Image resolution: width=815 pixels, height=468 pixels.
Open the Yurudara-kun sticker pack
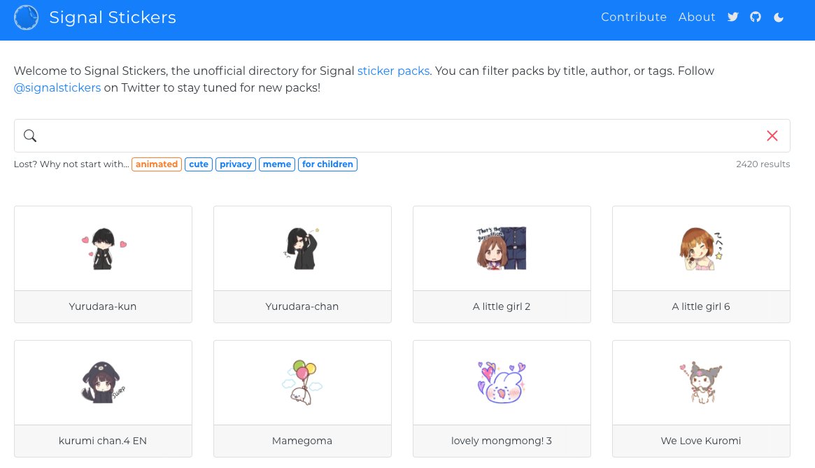click(x=103, y=264)
